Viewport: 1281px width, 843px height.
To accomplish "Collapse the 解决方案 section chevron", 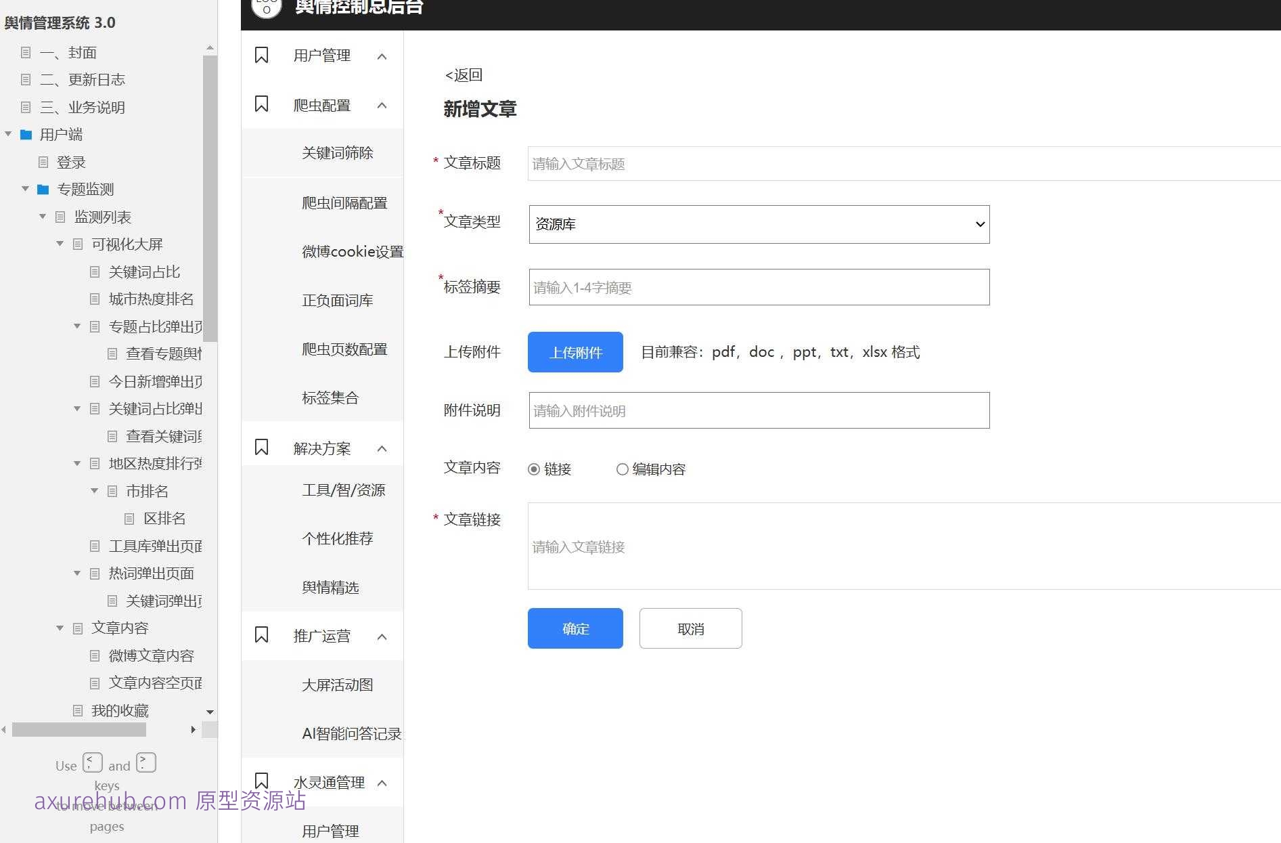I will (382, 449).
